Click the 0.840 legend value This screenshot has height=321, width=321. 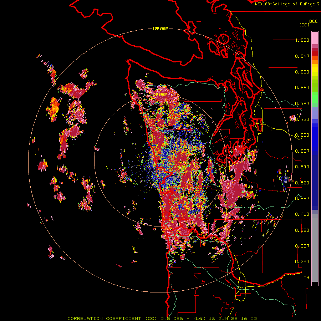pyautogui.click(x=302, y=88)
